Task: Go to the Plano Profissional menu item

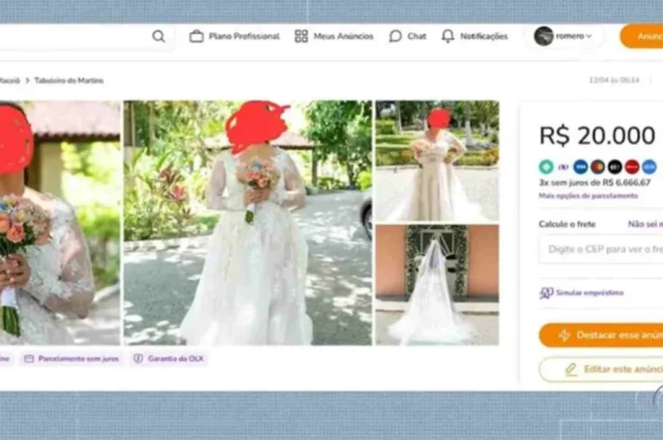Action: click(x=243, y=36)
